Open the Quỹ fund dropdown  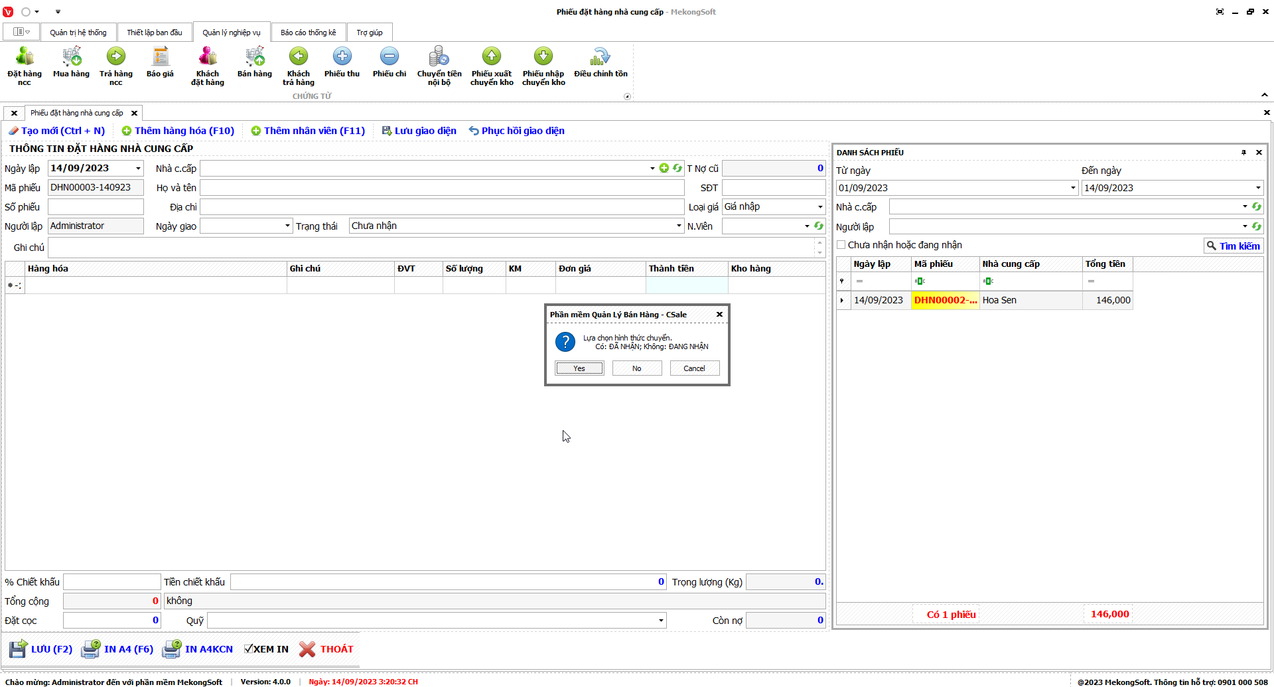pos(661,621)
